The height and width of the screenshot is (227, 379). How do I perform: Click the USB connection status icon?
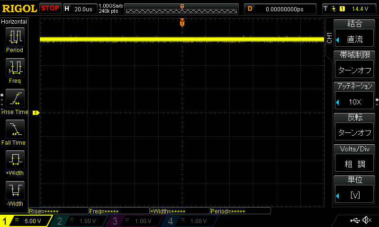[355, 220]
